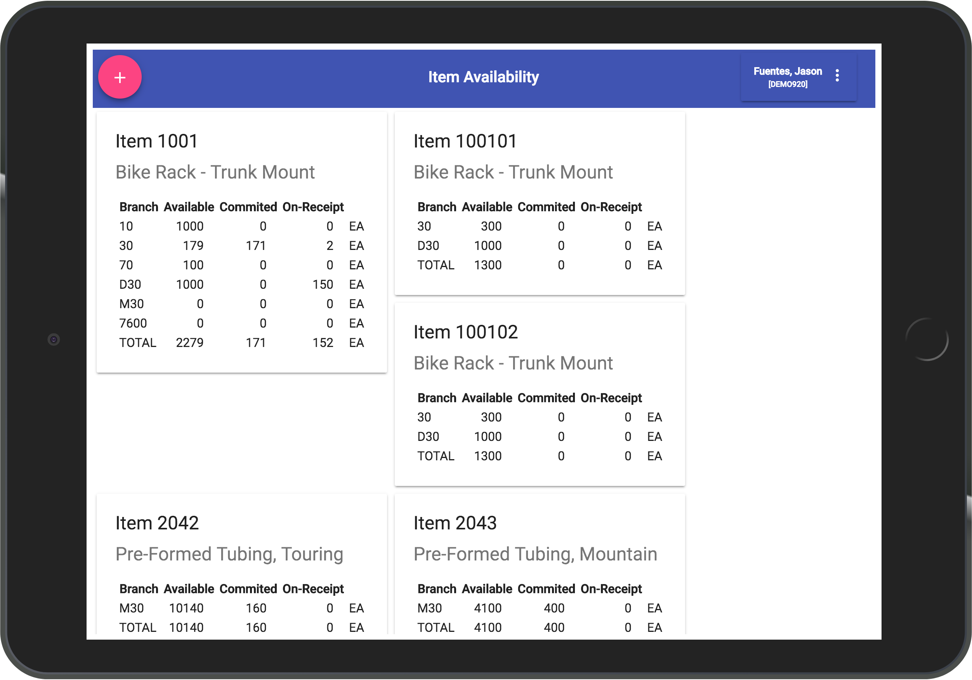The width and height of the screenshot is (972, 680).
Task: Click the pink plus add button
Action: [x=120, y=77]
